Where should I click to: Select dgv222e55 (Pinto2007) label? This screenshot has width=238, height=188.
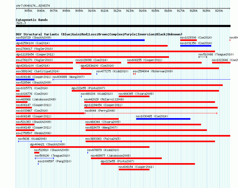(x=88, y=88)
